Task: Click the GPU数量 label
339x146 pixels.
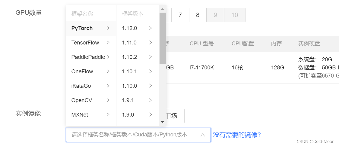Action: [29, 13]
